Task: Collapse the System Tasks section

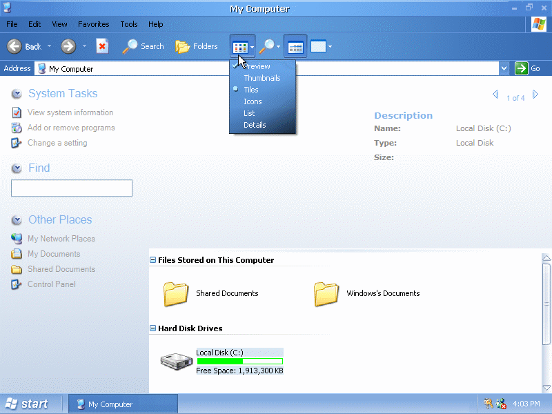Action: pyautogui.click(x=17, y=94)
